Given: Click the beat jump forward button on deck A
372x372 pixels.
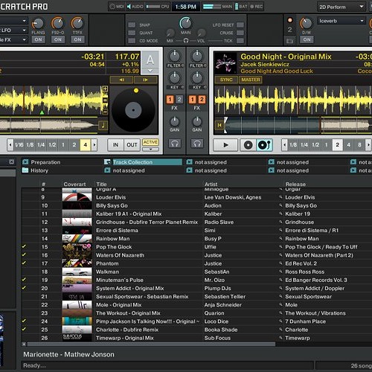Looking at the screenshot, I should 146,80.
